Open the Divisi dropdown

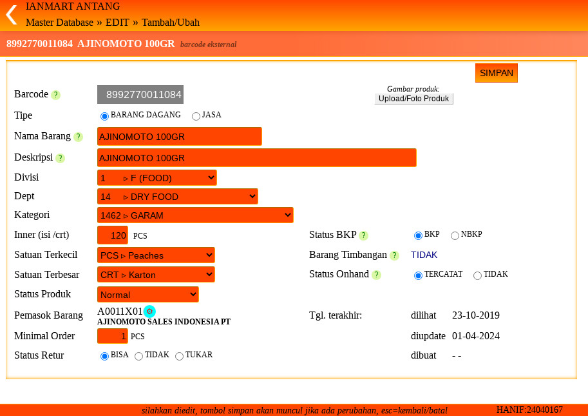pyautogui.click(x=156, y=177)
